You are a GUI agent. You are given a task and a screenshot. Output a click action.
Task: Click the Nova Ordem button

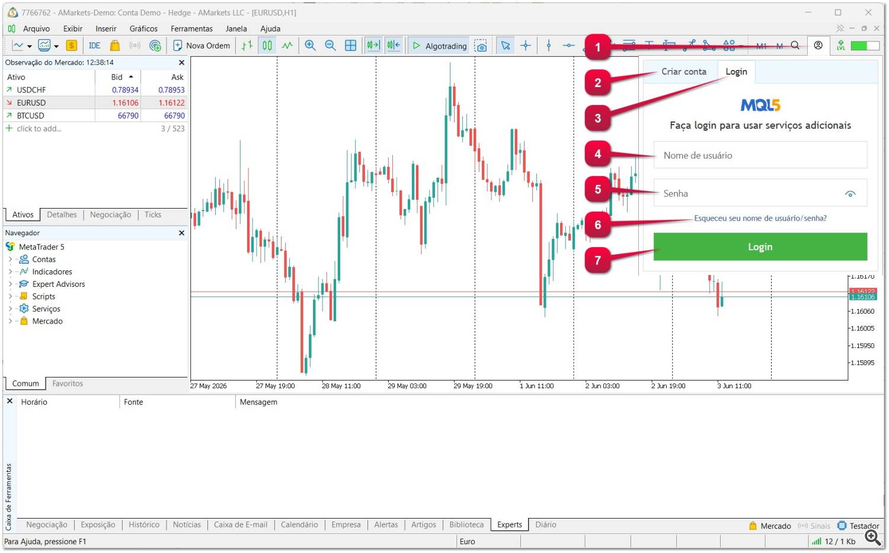[x=202, y=46]
